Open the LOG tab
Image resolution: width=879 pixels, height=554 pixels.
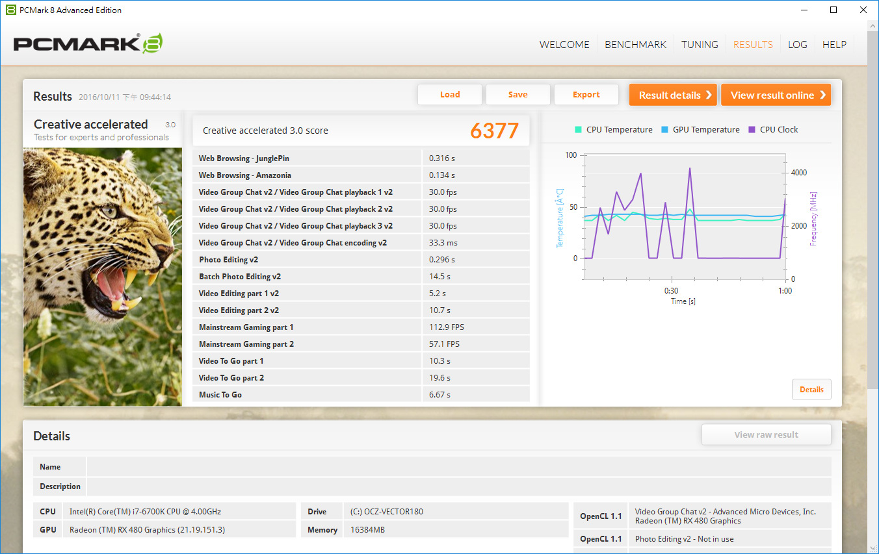797,45
